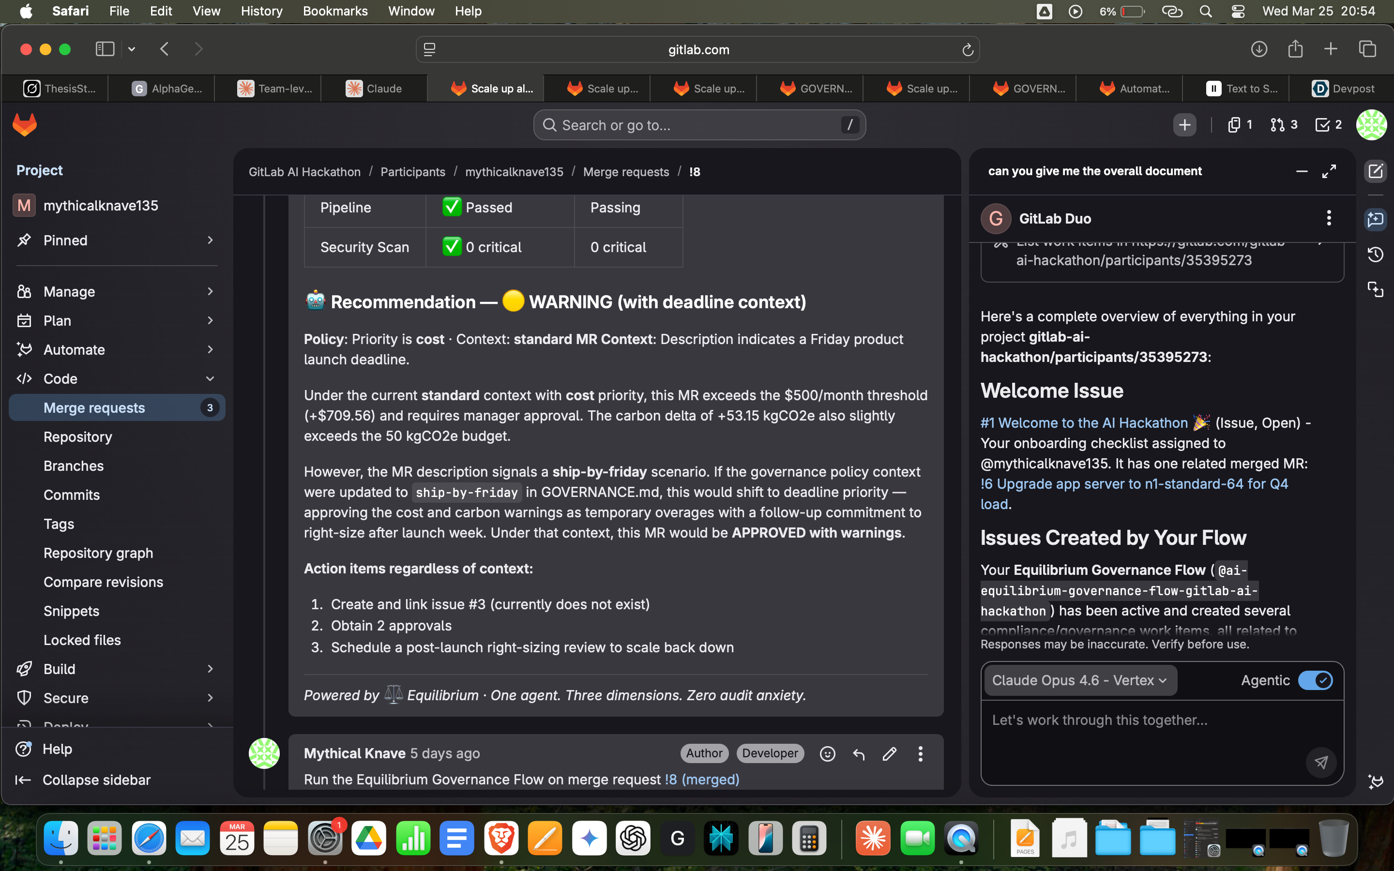Open the !8 (merged) merge request link

702,780
